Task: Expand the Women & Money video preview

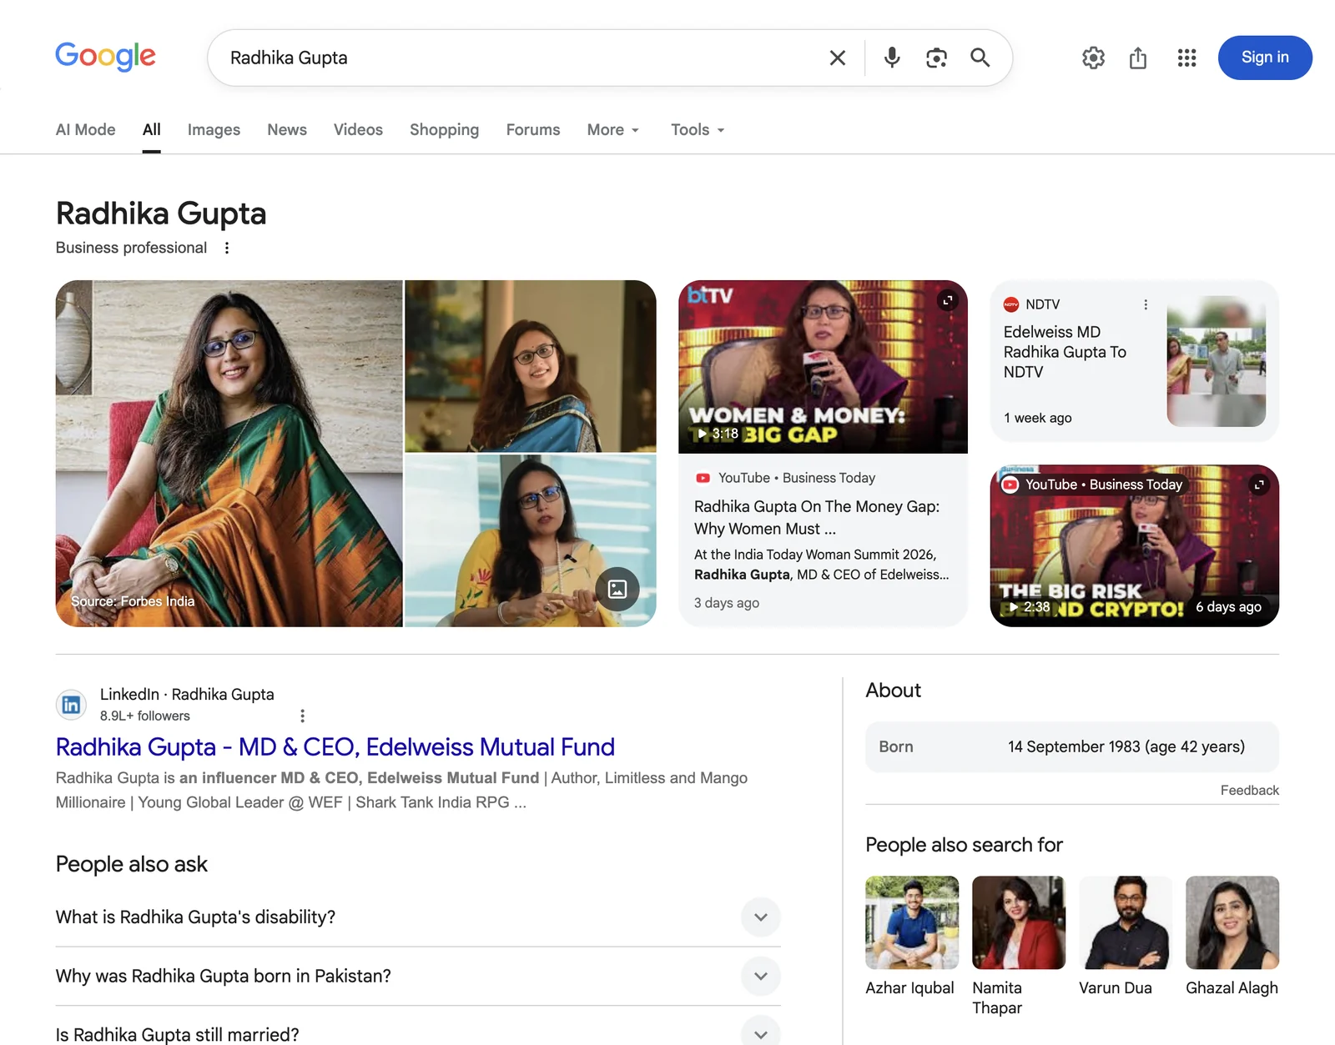Action: click(947, 300)
